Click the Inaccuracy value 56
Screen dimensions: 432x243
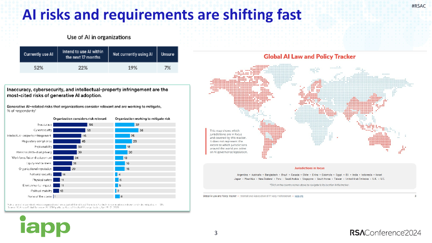point(91,125)
